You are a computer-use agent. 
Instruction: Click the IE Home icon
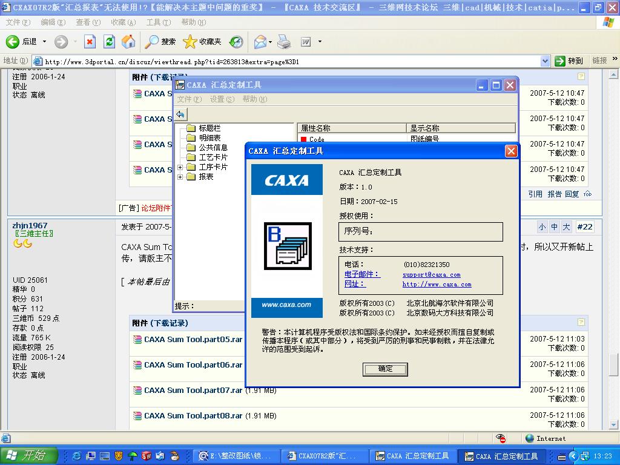[x=128, y=42]
